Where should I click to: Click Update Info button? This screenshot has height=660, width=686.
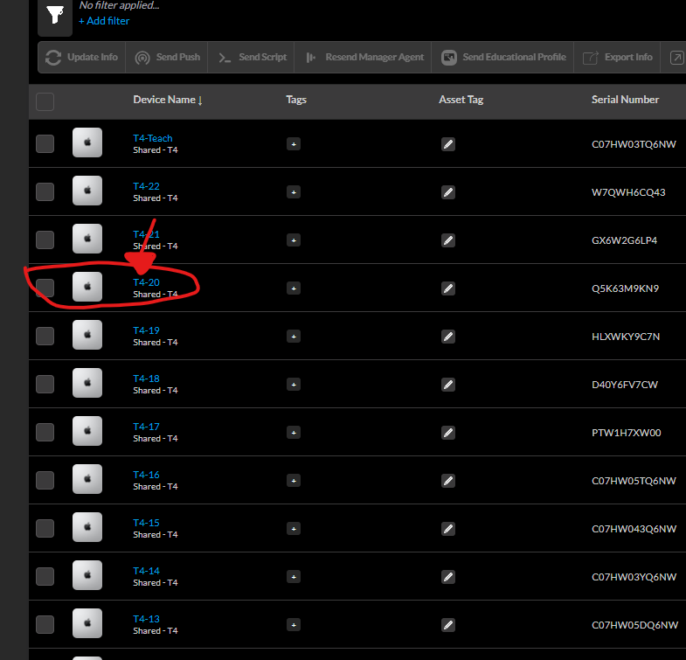[x=82, y=58]
